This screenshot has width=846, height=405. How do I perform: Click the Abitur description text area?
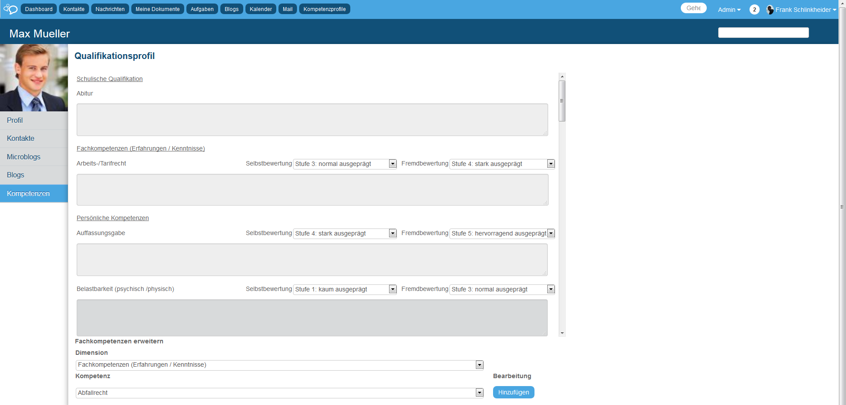312,120
